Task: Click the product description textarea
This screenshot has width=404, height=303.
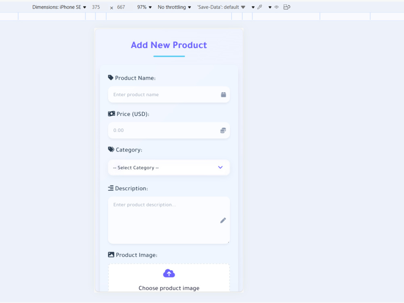Action: pyautogui.click(x=169, y=220)
